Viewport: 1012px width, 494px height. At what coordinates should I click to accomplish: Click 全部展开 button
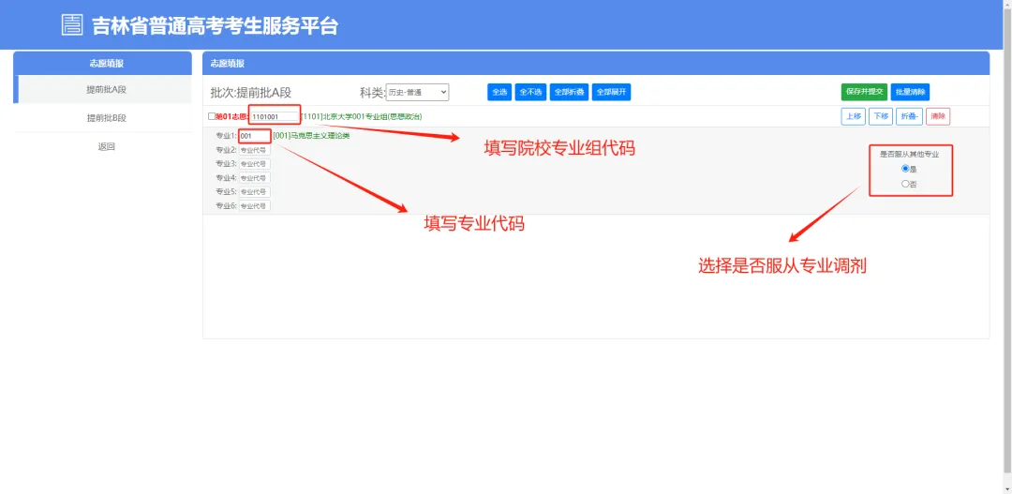tap(612, 92)
